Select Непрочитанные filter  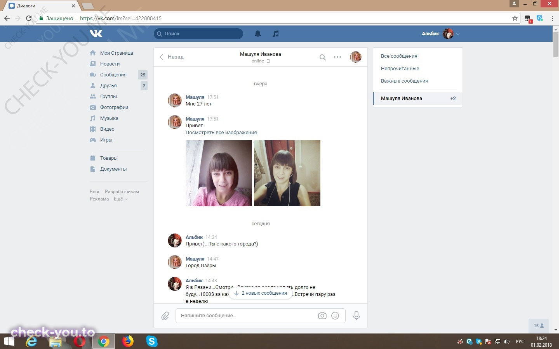click(417, 69)
